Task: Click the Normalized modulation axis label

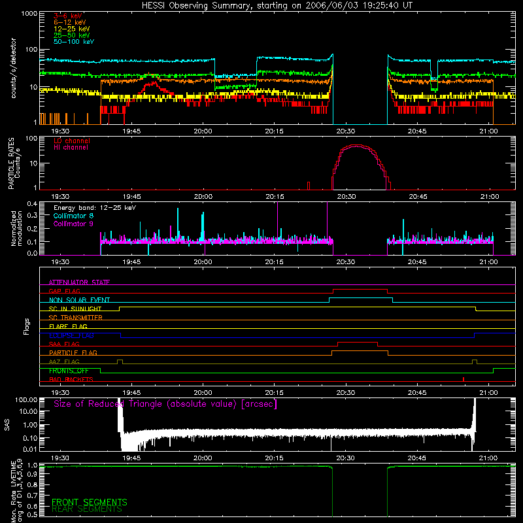Action: (16, 228)
